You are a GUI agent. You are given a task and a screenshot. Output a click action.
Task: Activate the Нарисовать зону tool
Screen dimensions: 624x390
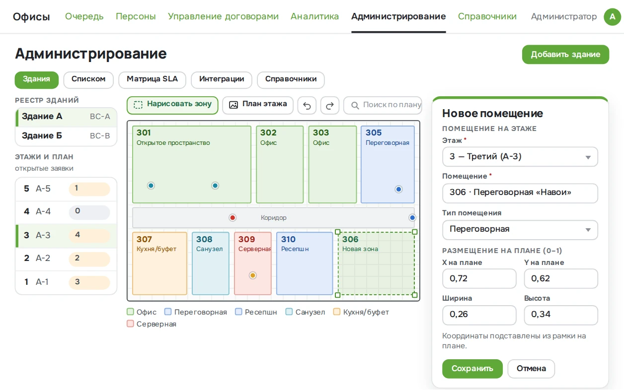click(172, 105)
